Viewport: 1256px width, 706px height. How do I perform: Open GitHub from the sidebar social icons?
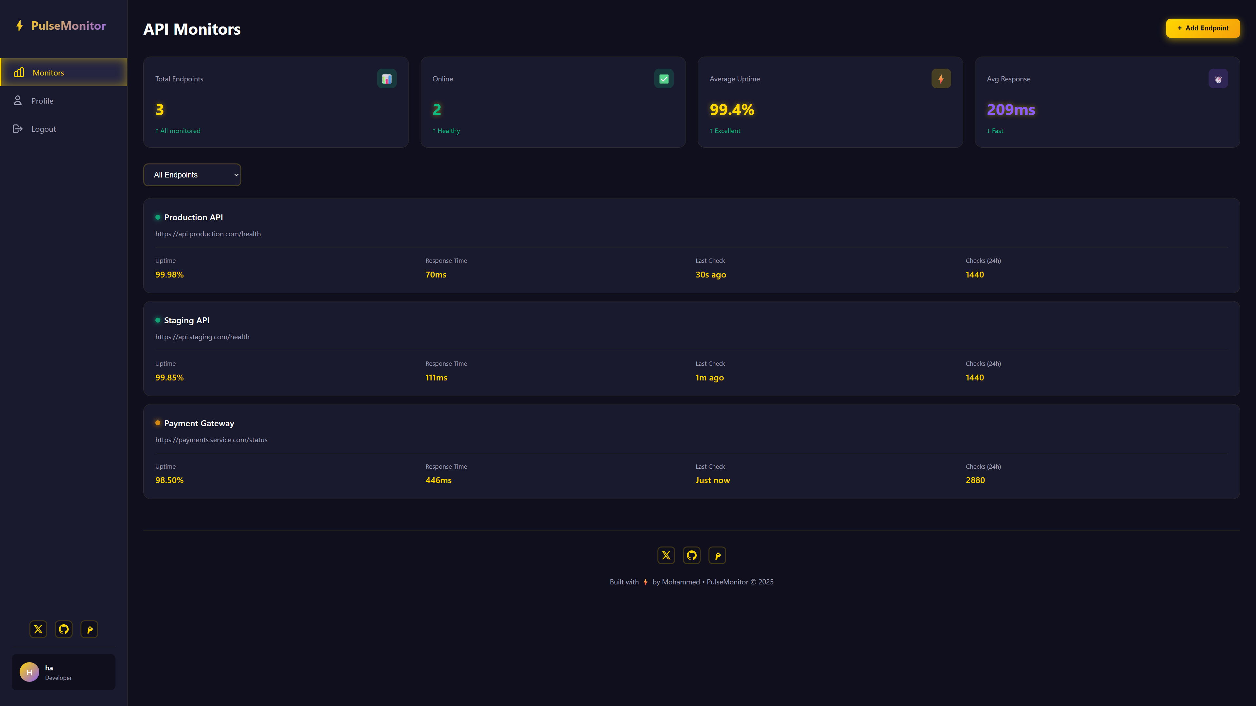pos(63,629)
